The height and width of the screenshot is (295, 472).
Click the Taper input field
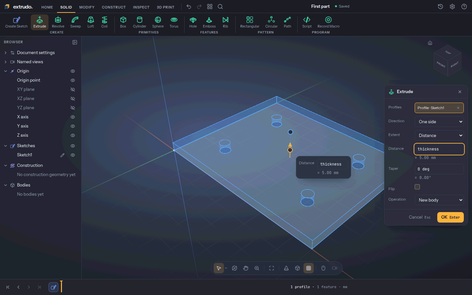(439, 169)
